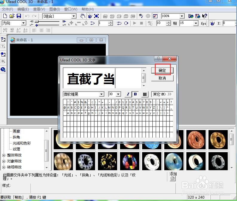
Task: Click the frame number stepper showing 1
Action: click(111, 23)
